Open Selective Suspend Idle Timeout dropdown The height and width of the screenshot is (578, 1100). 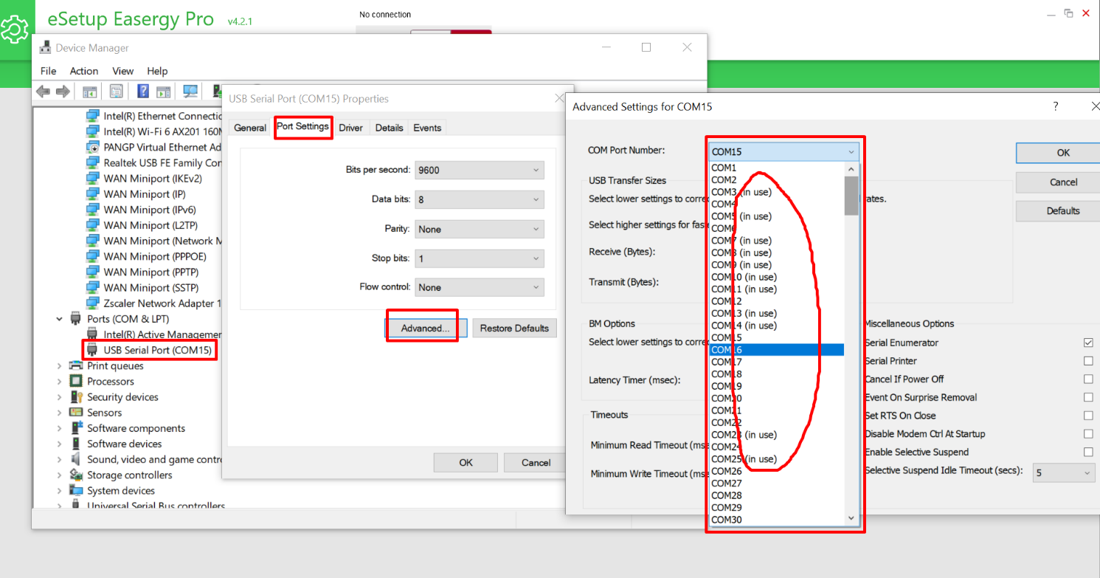click(x=1063, y=472)
